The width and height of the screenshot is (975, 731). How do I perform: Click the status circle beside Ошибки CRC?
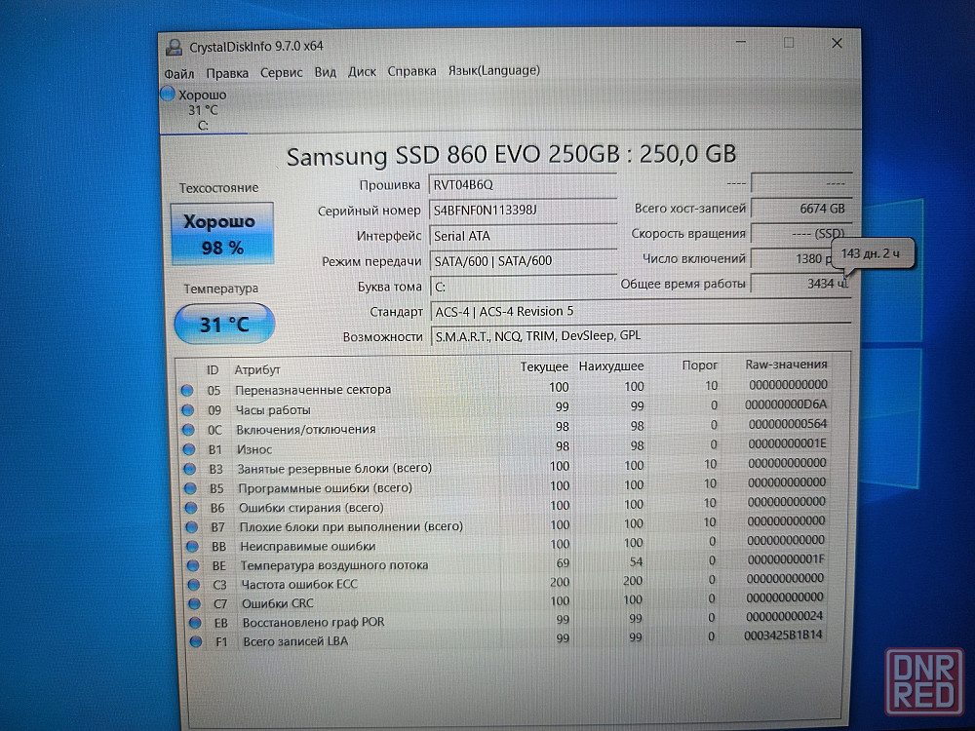click(193, 603)
